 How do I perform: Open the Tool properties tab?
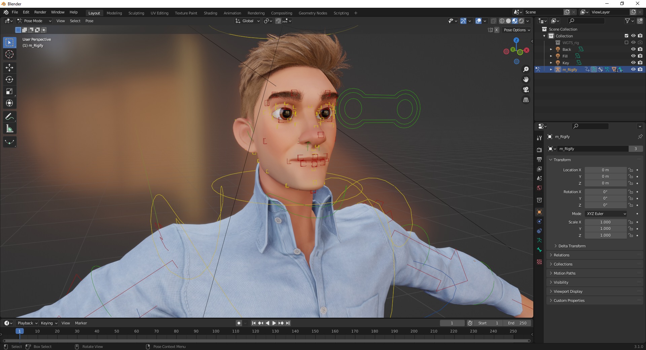(539, 138)
